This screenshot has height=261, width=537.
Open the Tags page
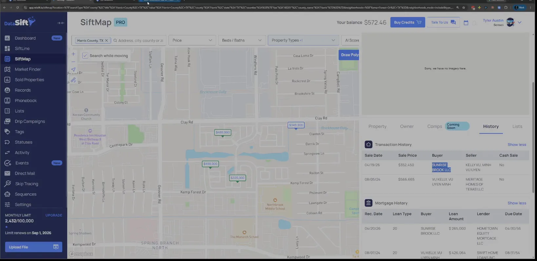tap(19, 132)
